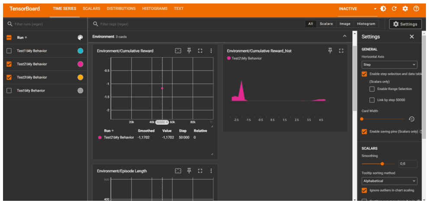Screen dimensions: 429x203
Task: Uncheck Ignore outliers in chart scaling
Action: click(x=364, y=190)
